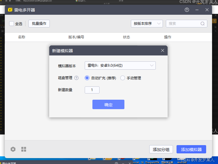The image size is (218, 164).
Task: Click the 新建数量 quantity field
Action: pos(92,90)
